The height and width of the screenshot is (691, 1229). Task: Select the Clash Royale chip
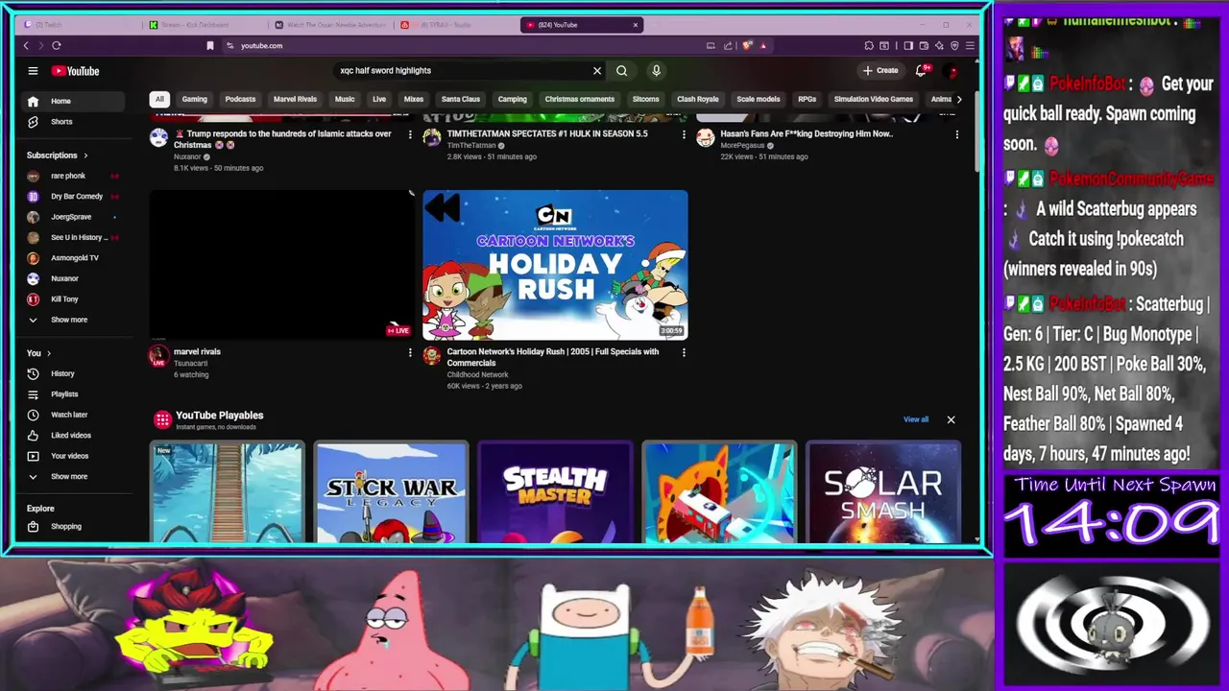click(698, 99)
